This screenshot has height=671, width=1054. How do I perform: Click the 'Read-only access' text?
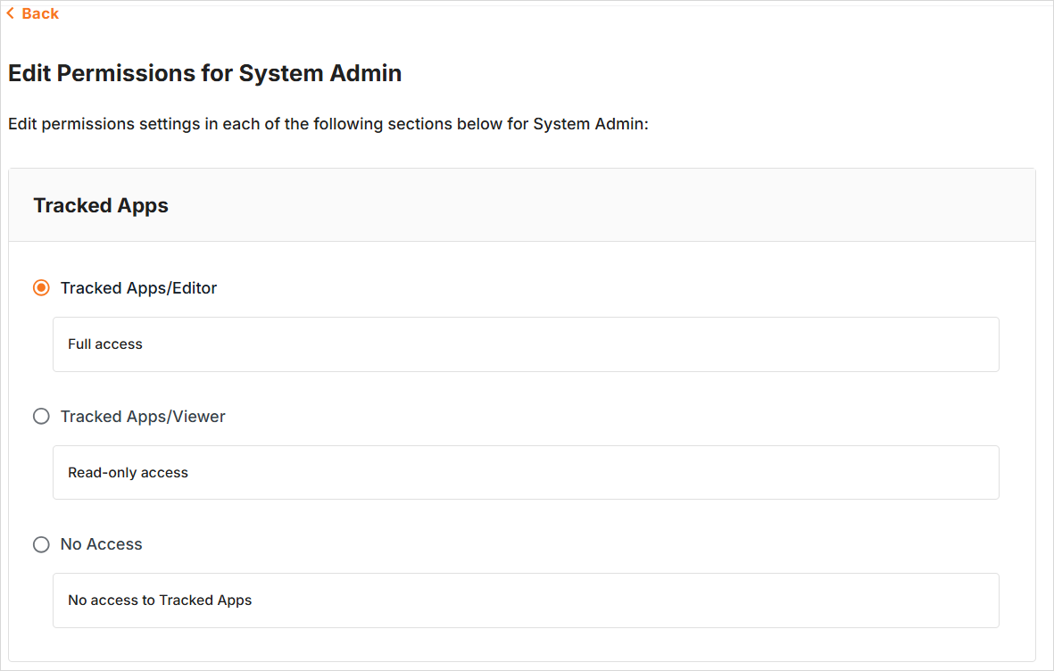pos(128,473)
